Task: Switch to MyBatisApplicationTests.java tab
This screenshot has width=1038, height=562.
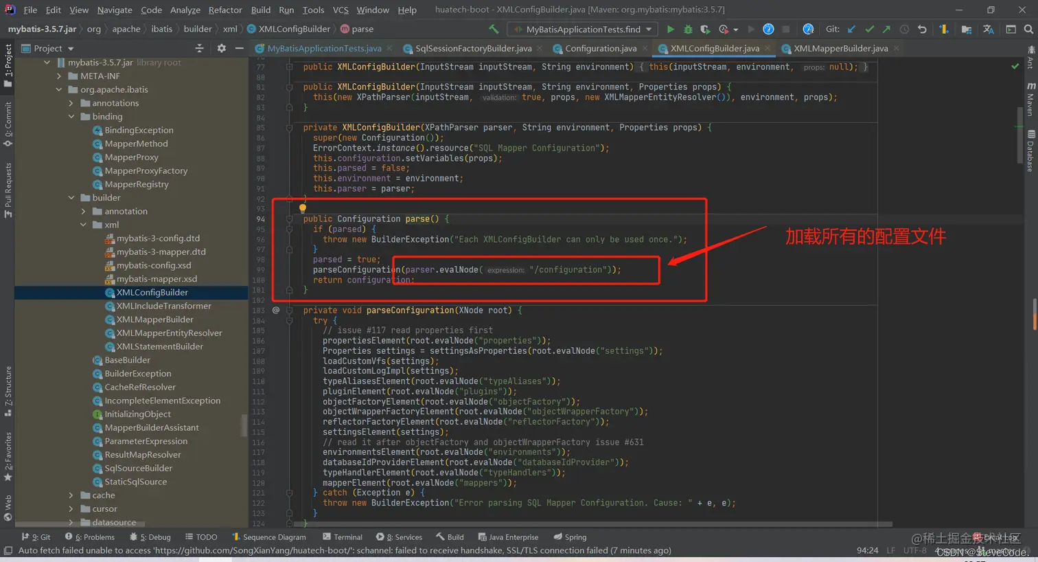Action: coord(324,48)
